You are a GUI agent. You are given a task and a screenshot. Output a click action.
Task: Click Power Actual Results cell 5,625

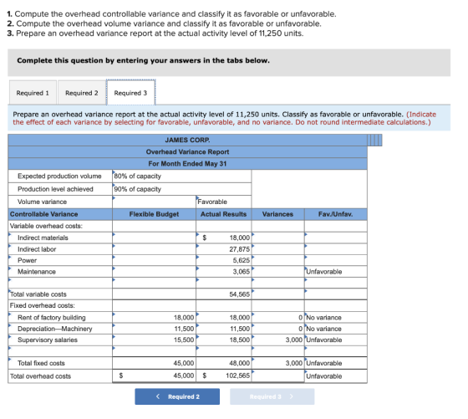coord(224,260)
